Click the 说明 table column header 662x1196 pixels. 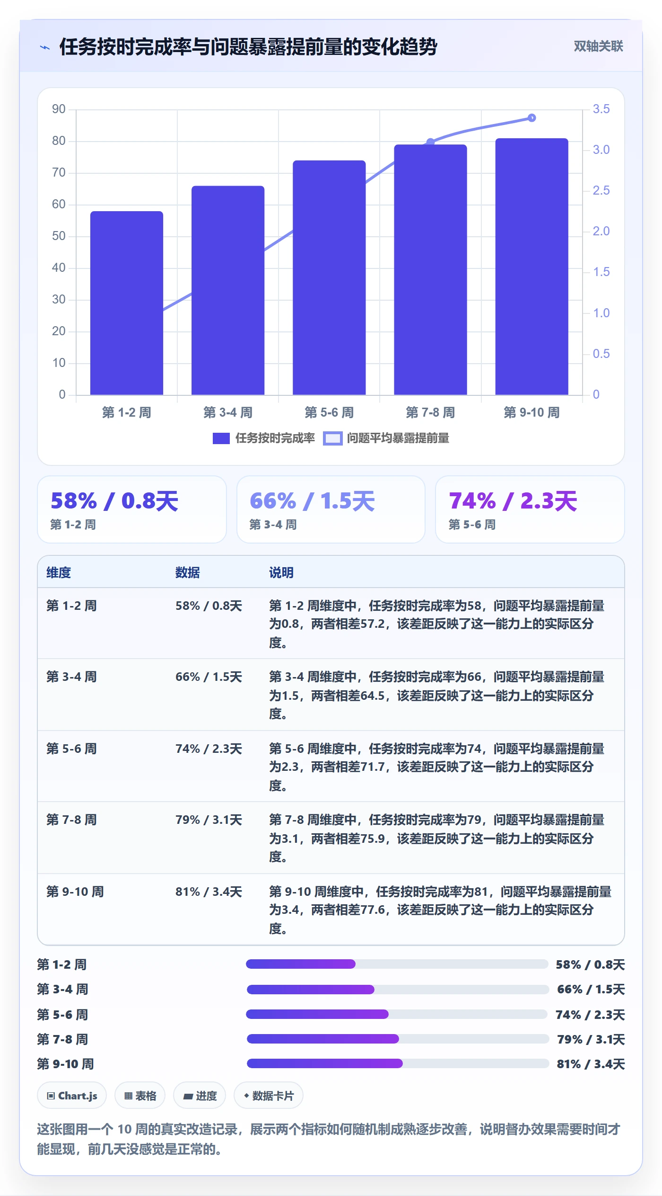pos(281,572)
